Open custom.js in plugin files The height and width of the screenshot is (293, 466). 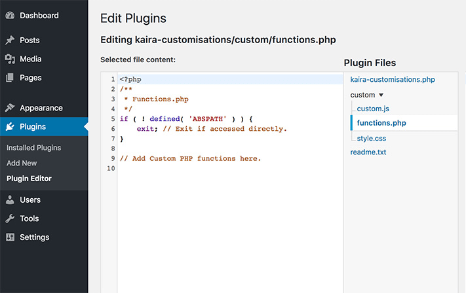tap(373, 109)
